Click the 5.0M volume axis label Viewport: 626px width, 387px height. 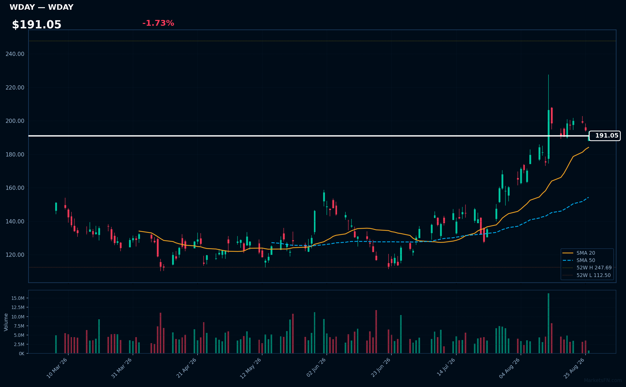click(x=19, y=335)
